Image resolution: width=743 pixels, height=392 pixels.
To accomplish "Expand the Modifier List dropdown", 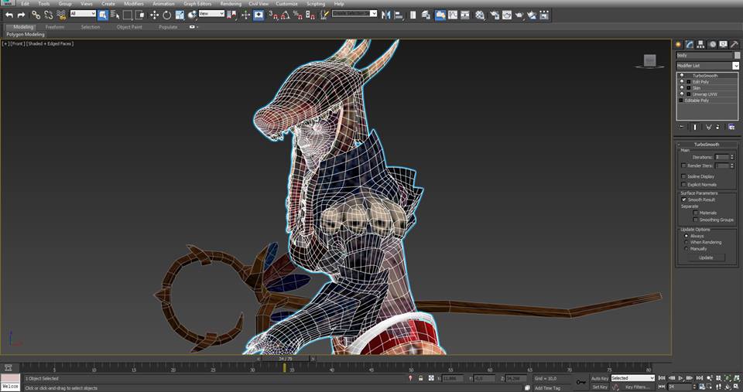I will [735, 66].
